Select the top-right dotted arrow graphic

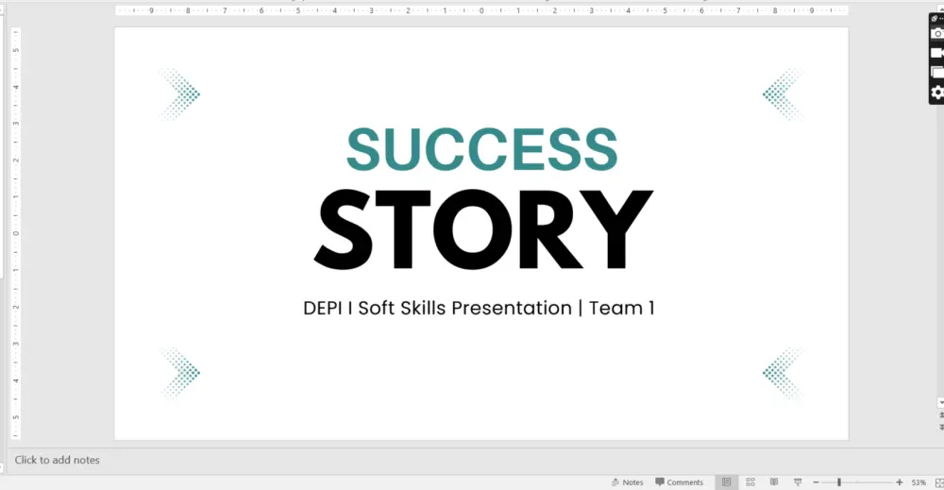(783, 93)
